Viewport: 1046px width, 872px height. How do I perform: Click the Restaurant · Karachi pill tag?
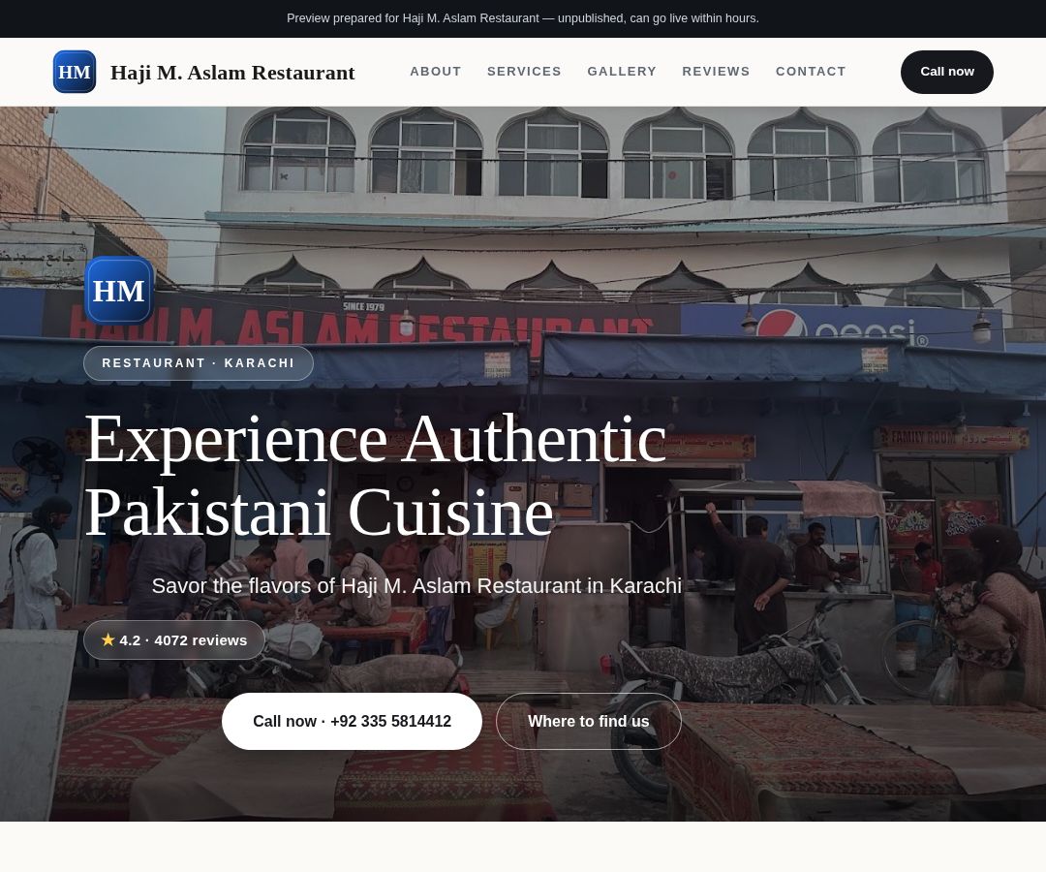pyautogui.click(x=199, y=363)
